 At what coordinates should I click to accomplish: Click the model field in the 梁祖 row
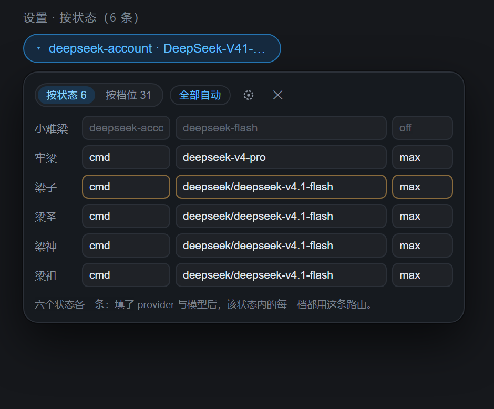pyautogui.click(x=281, y=275)
